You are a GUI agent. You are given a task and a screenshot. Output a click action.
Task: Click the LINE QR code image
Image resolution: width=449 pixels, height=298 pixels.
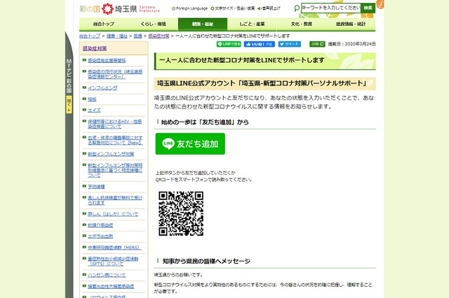pyautogui.click(x=181, y=213)
